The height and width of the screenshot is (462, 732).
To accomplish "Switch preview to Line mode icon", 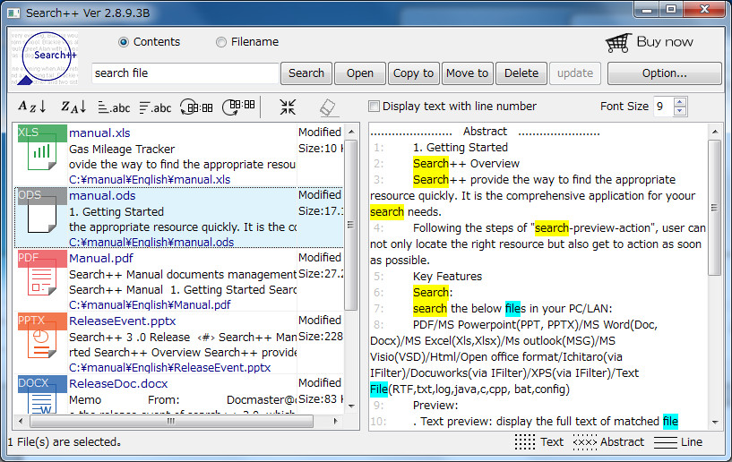I will (x=665, y=442).
